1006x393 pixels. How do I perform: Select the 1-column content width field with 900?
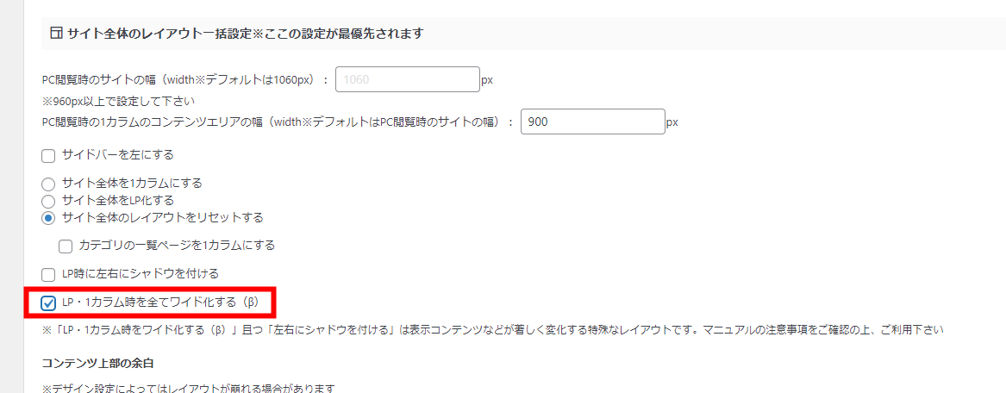click(593, 122)
